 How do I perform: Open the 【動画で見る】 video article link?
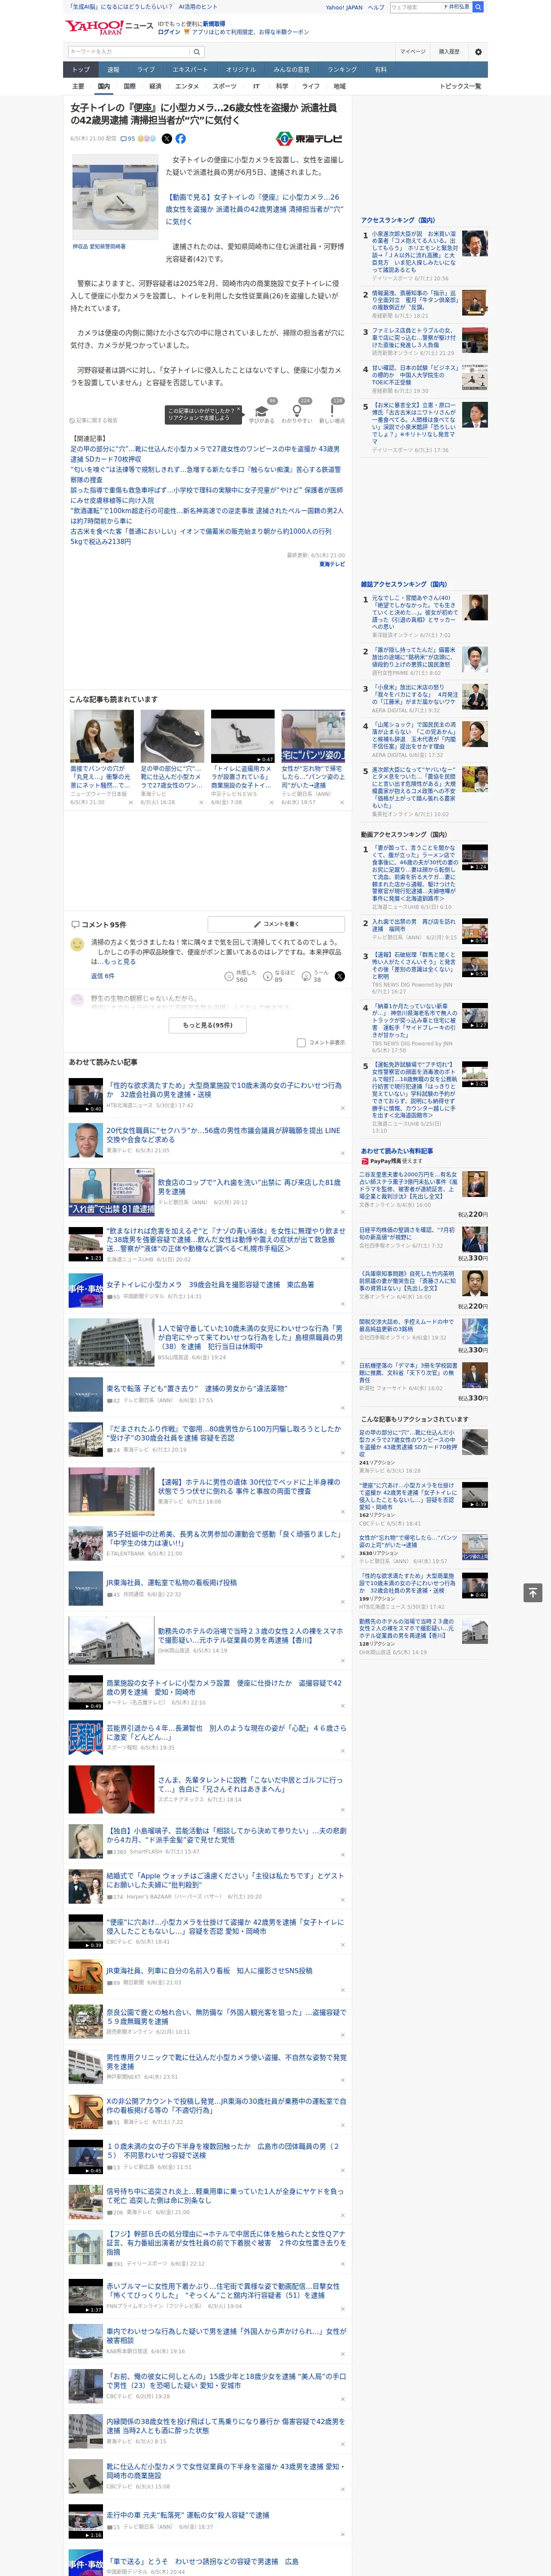click(254, 209)
